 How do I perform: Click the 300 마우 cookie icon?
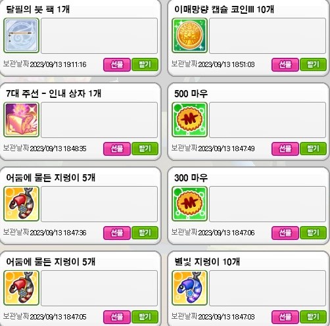click(189, 204)
